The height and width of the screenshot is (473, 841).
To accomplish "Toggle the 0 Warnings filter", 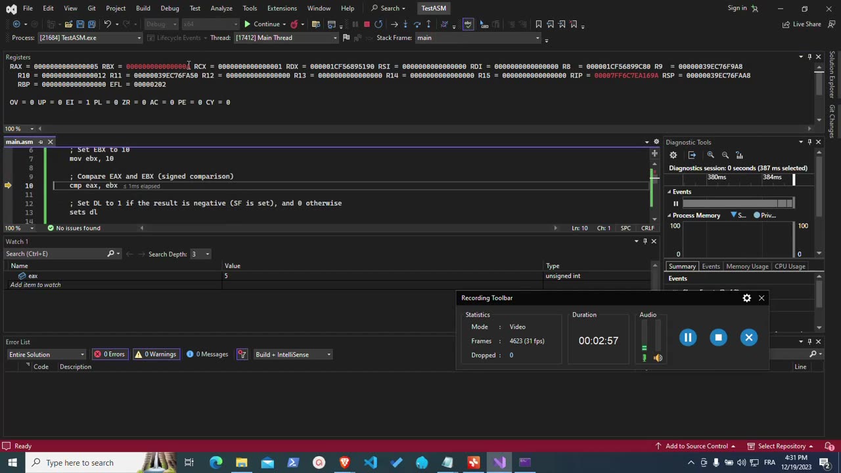I will tap(156, 355).
